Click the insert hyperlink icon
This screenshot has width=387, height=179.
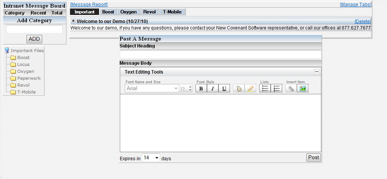pyautogui.click(x=291, y=89)
